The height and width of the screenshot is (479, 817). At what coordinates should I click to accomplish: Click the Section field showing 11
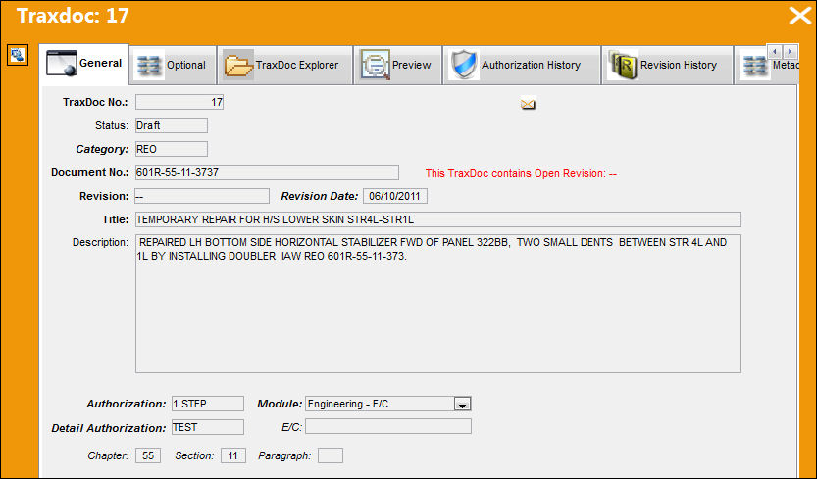(232, 455)
